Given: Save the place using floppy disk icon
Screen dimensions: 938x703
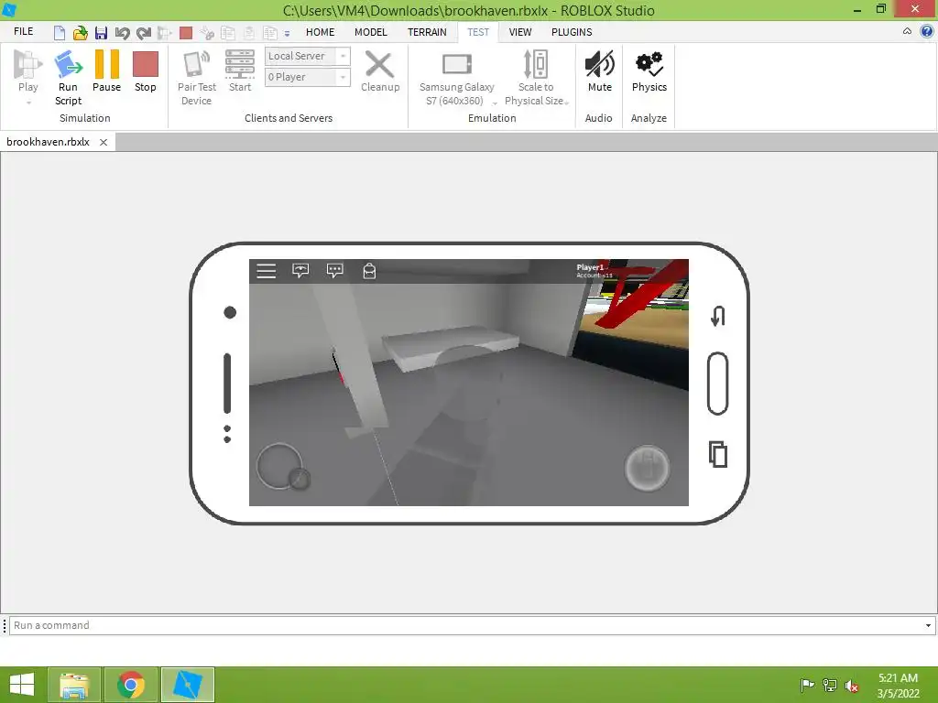Looking at the screenshot, I should click(101, 32).
